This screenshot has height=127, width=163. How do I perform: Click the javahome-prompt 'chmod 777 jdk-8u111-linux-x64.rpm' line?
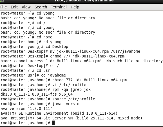point(64,80)
